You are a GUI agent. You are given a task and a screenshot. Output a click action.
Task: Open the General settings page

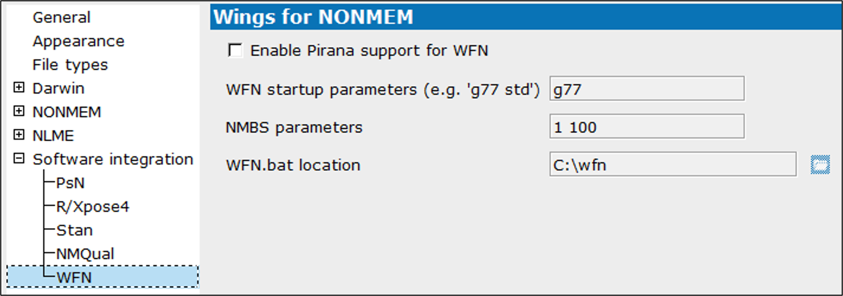(61, 18)
